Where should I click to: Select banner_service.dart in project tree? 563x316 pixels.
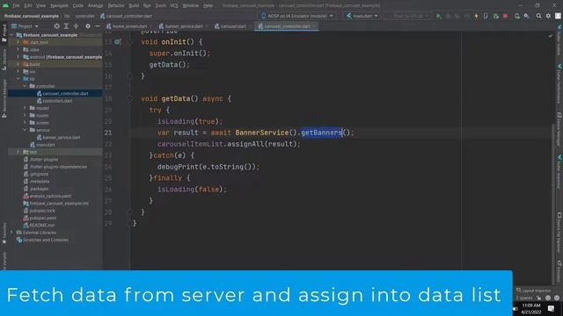[x=62, y=138]
